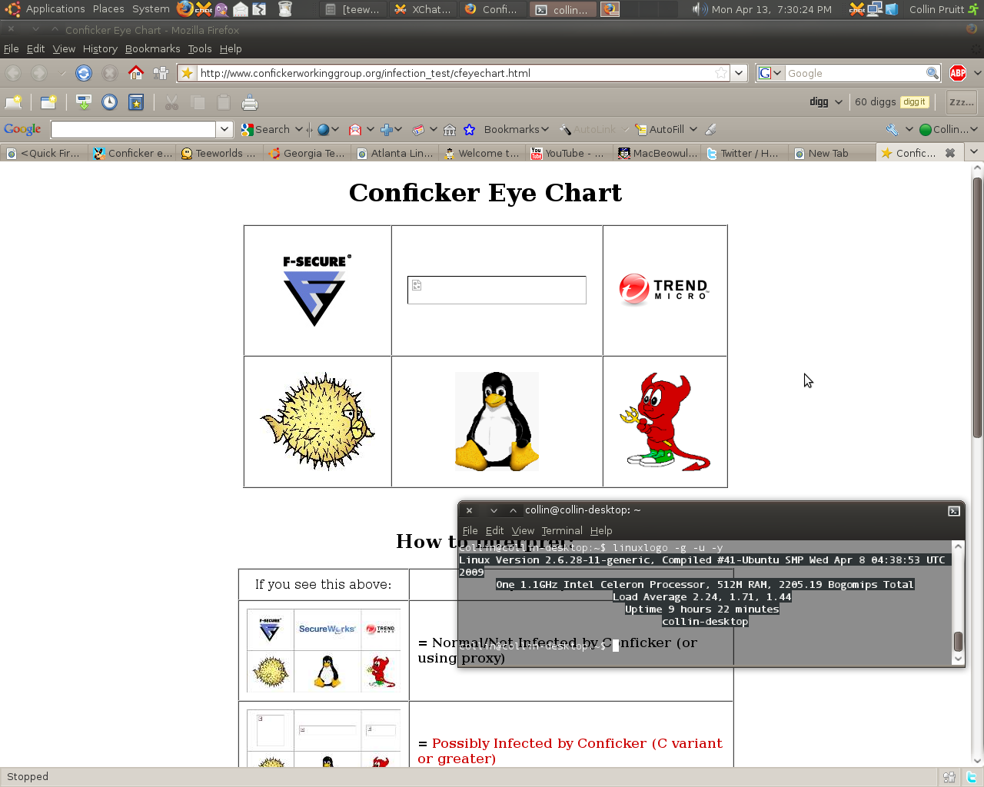Click the Tux penguin image in the chart
984x787 pixels.
pyautogui.click(x=497, y=421)
